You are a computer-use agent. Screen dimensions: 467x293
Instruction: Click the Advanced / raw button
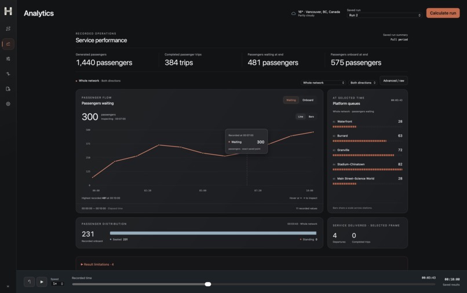tap(393, 80)
